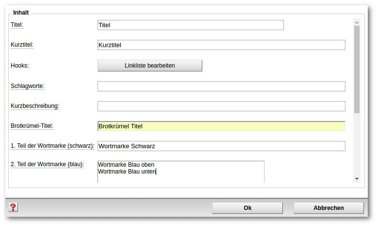Image resolution: width=377 pixels, height=226 pixels.
Task: Select the yellow Brotkrümel-Titel field
Action: click(221, 126)
